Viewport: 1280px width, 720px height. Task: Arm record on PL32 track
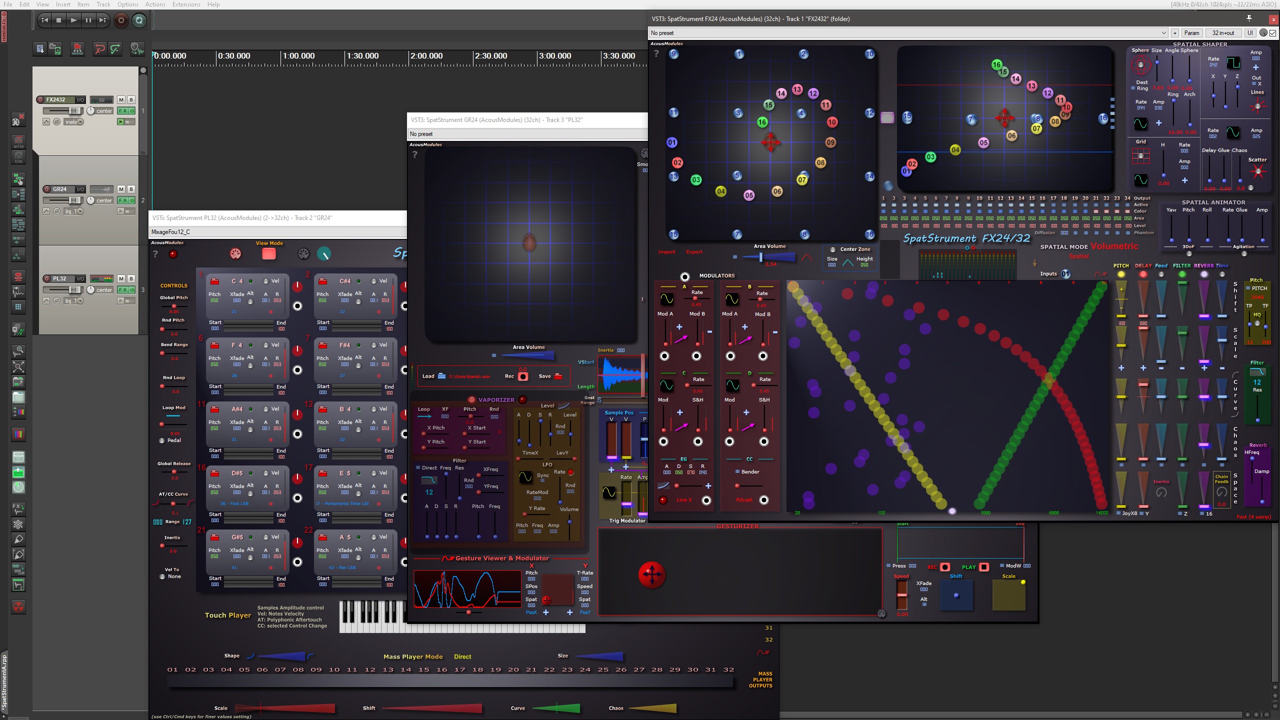tap(46, 278)
